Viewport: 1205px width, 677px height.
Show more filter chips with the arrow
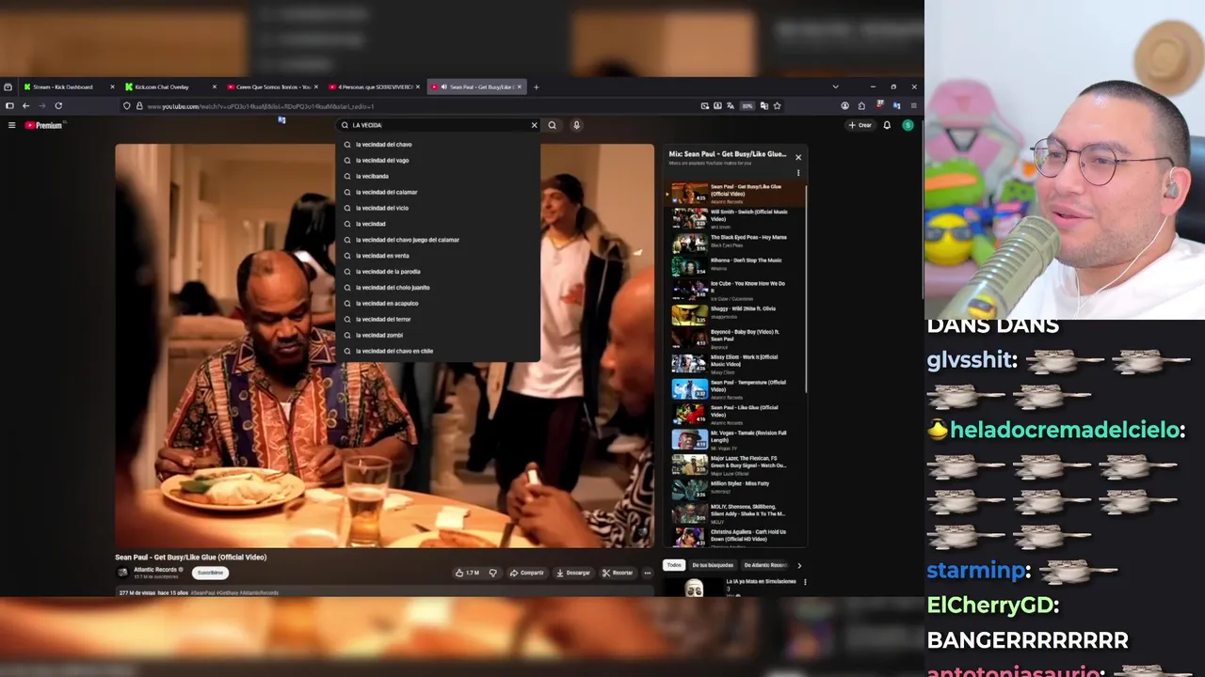pyautogui.click(x=799, y=565)
